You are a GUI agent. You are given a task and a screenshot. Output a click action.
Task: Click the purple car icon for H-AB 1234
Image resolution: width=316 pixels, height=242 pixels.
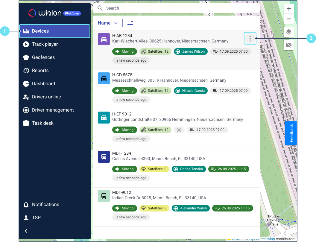[104, 39]
